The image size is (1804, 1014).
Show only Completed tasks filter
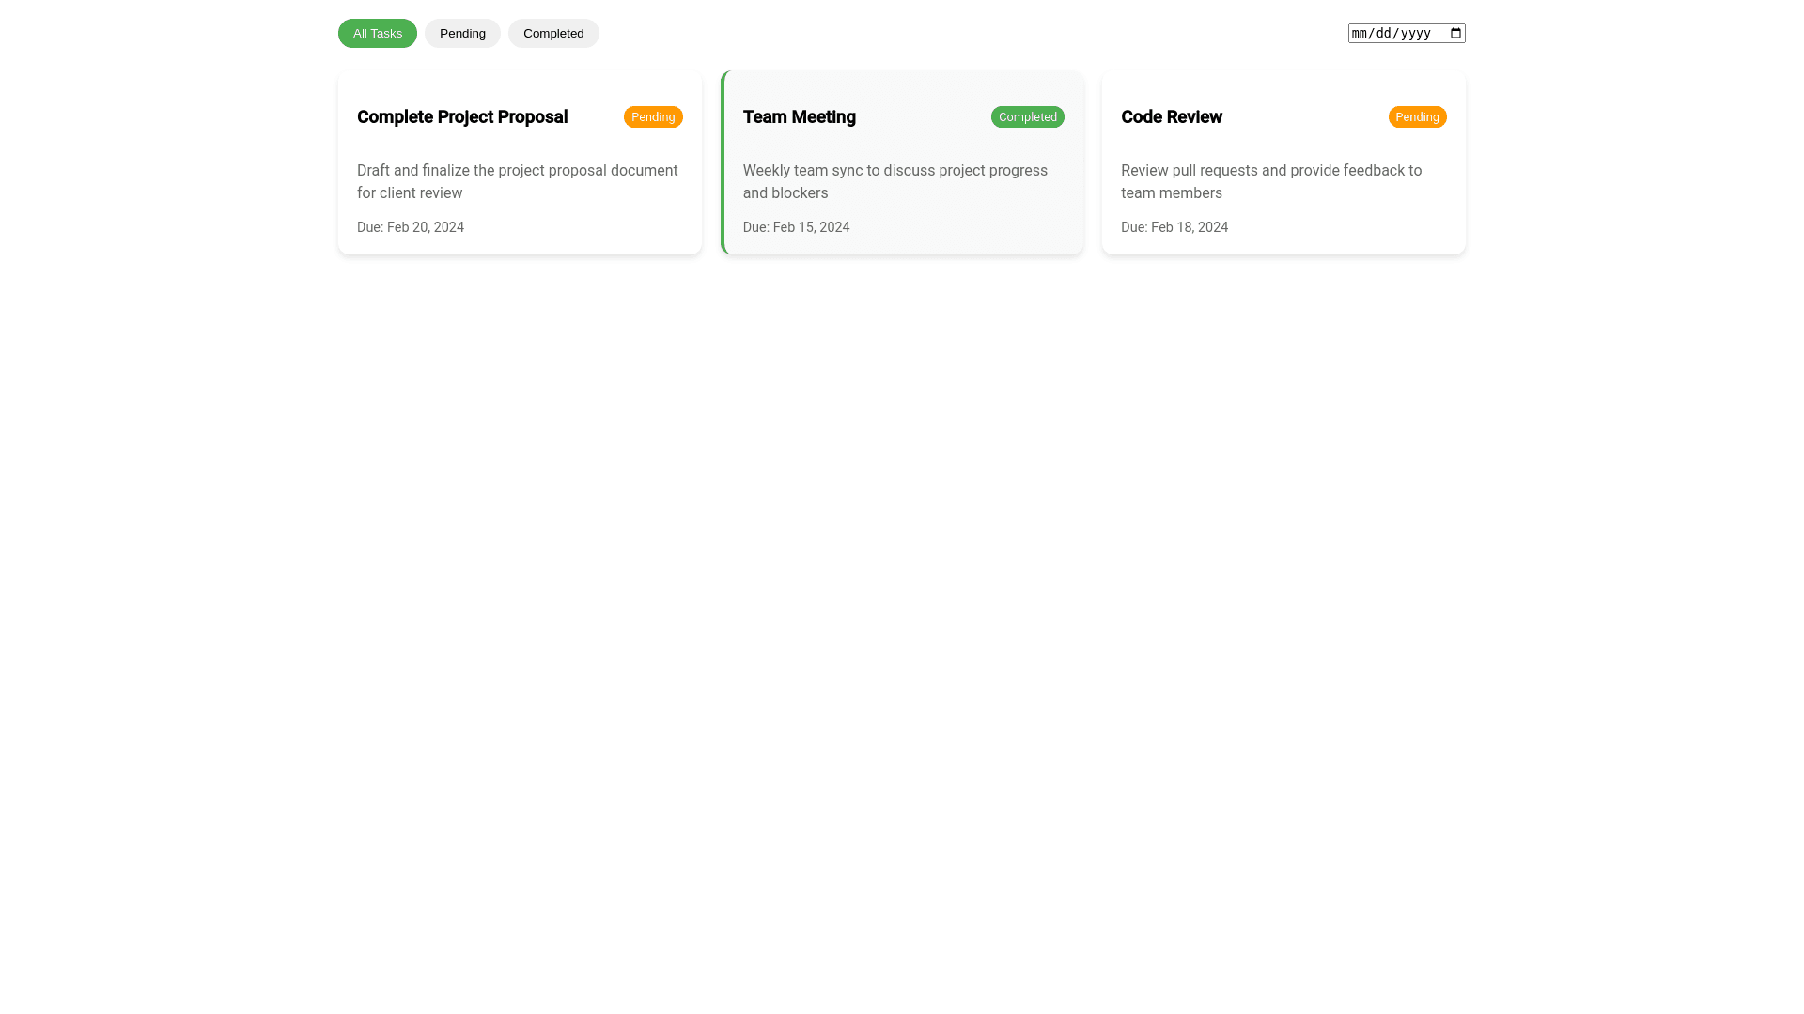(553, 34)
